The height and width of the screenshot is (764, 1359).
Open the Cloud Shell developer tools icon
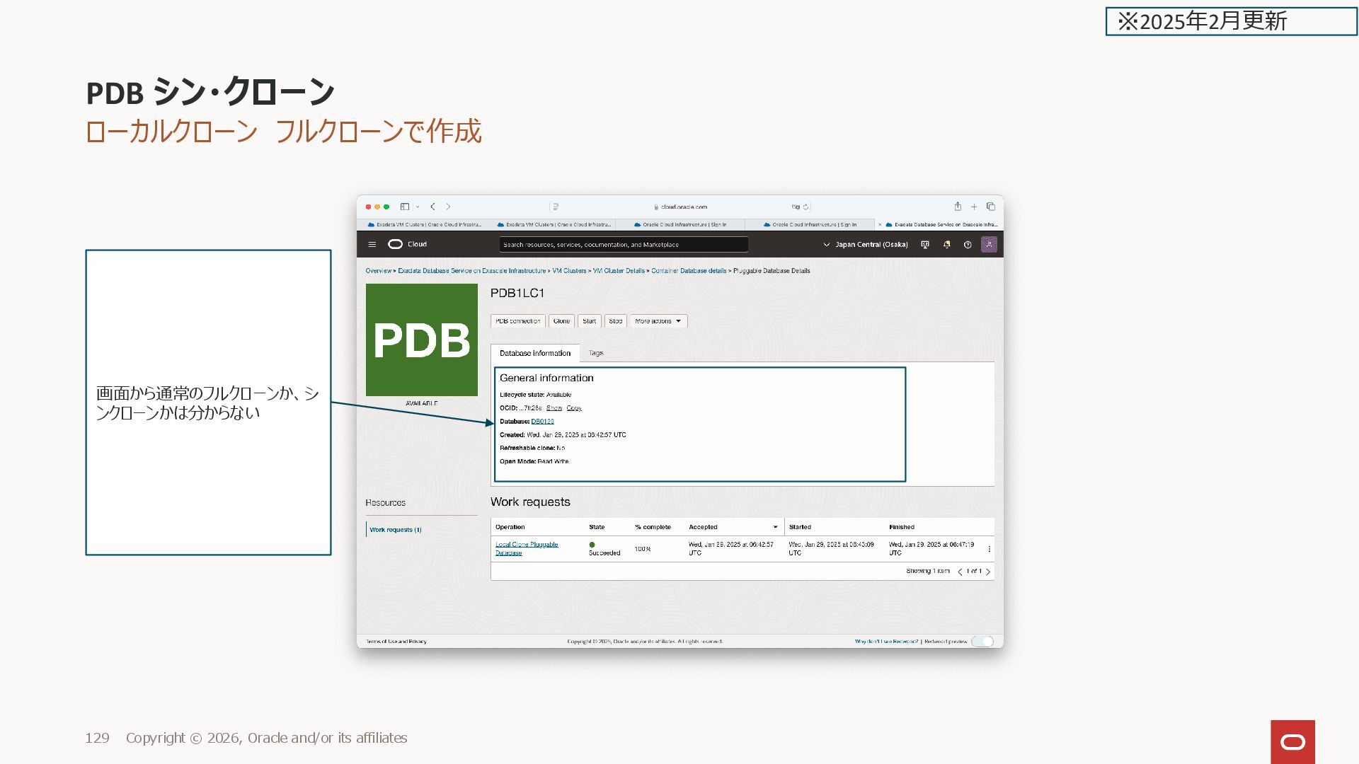(924, 244)
